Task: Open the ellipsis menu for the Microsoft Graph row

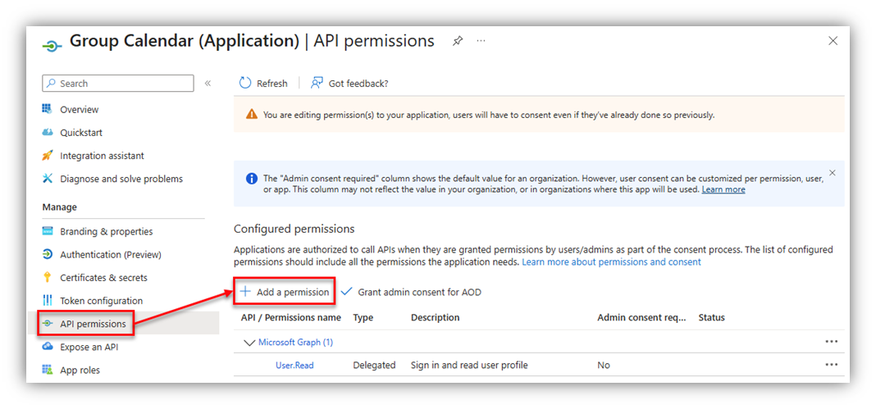Action: tap(832, 342)
